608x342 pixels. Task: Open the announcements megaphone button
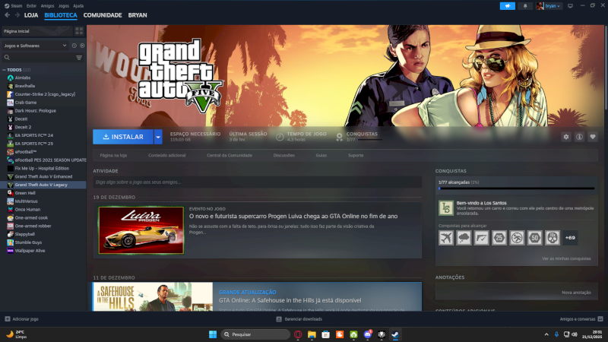coord(507,6)
